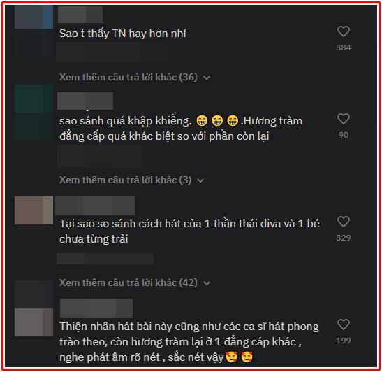This screenshot has width=382, height=372.
Task: Like the 'sao sánh quá khập khiễng' comment
Action: click(344, 119)
